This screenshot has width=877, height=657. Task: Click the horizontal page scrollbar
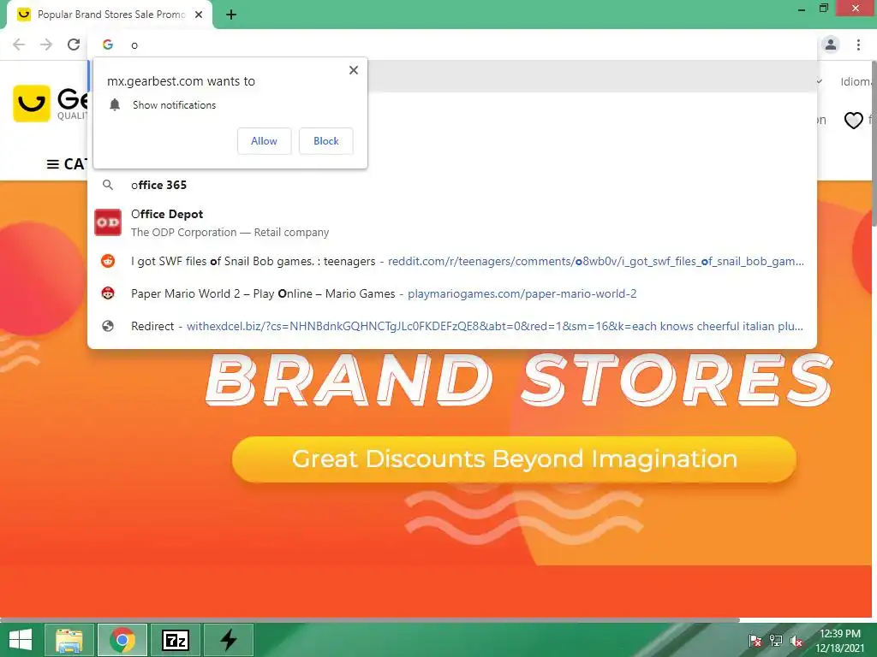[370, 619]
